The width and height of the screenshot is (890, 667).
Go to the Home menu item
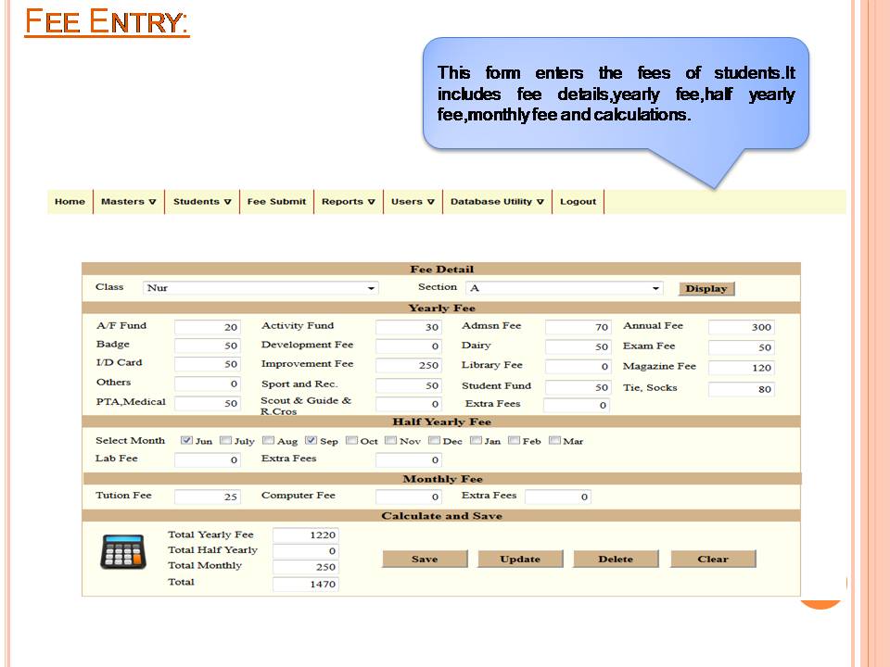coord(70,201)
